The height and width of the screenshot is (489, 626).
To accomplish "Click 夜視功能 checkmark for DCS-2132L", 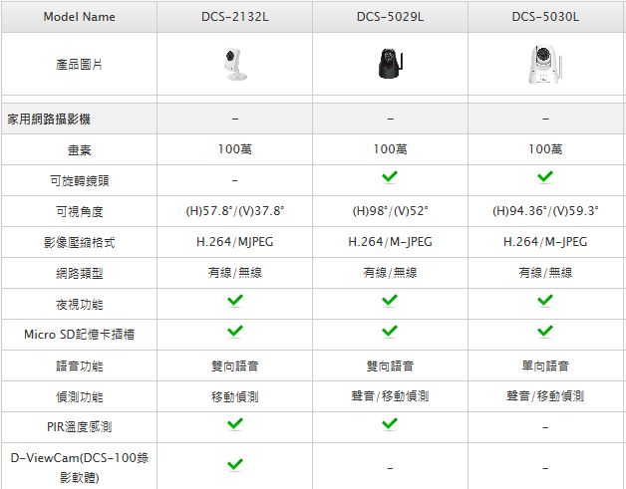I will (x=235, y=300).
